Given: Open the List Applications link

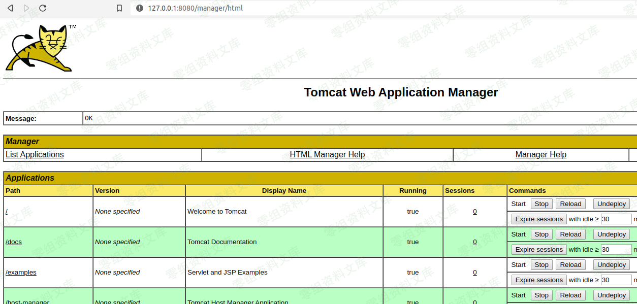Looking at the screenshot, I should pos(35,155).
